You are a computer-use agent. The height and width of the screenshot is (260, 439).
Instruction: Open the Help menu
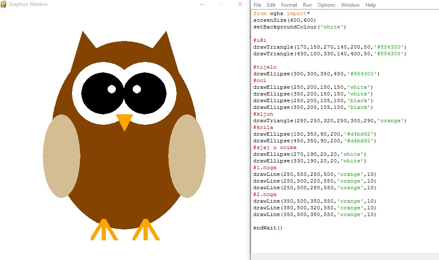[370, 5]
